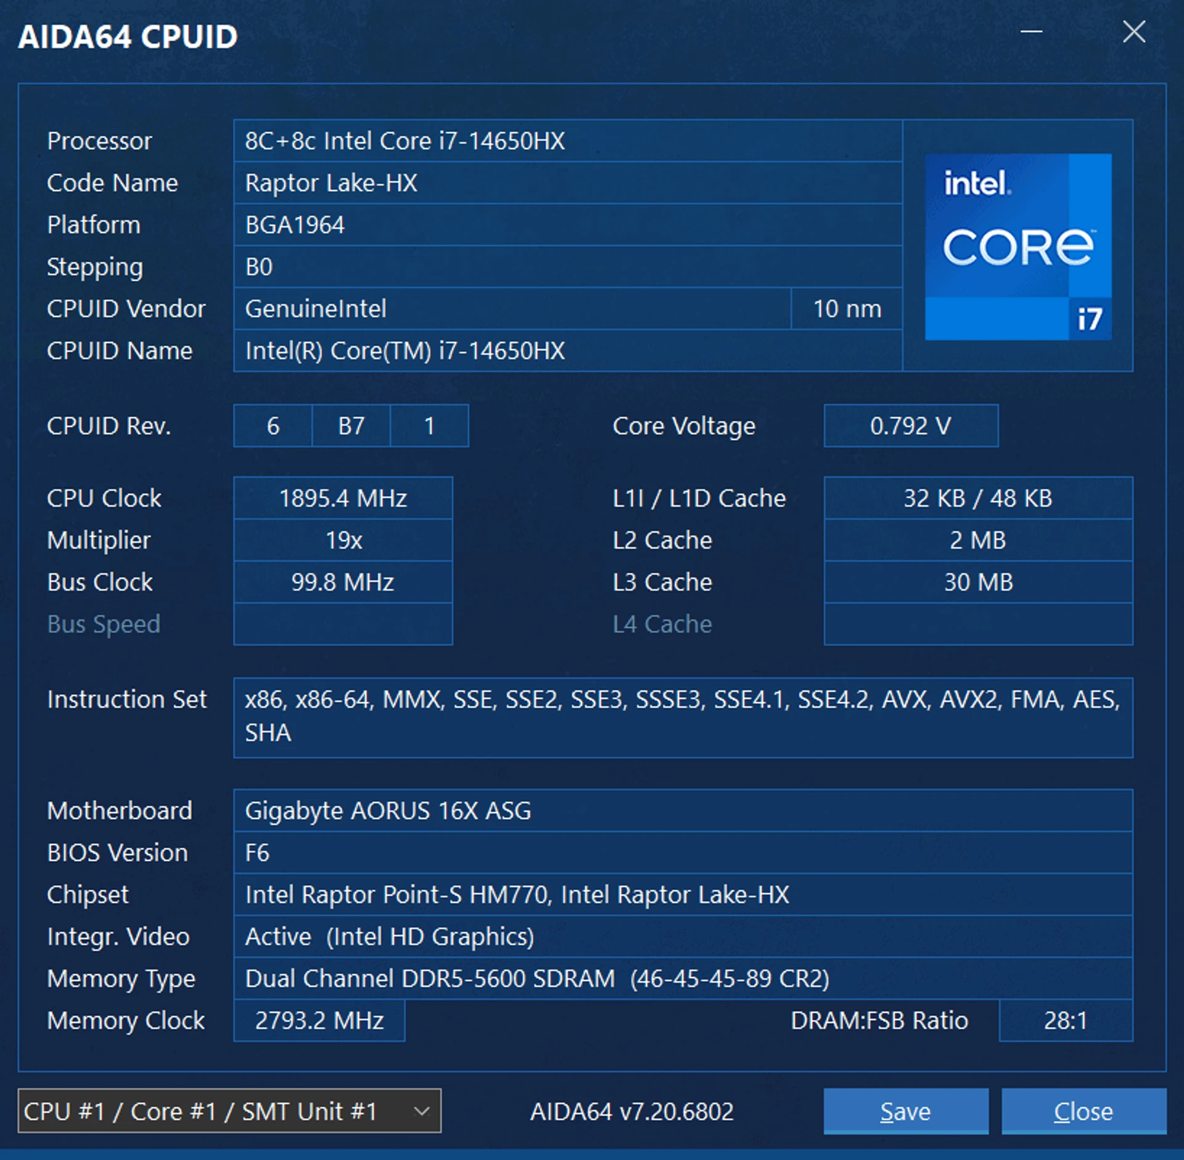Click the instruction set list field
The image size is (1184, 1160).
coord(683,717)
